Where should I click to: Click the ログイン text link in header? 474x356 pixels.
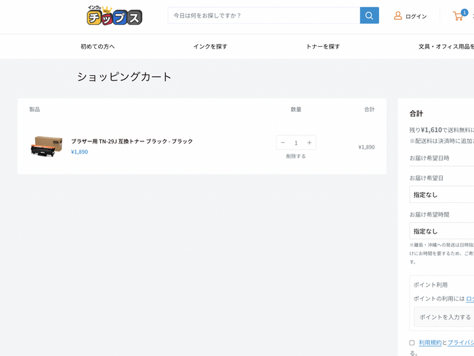416,16
